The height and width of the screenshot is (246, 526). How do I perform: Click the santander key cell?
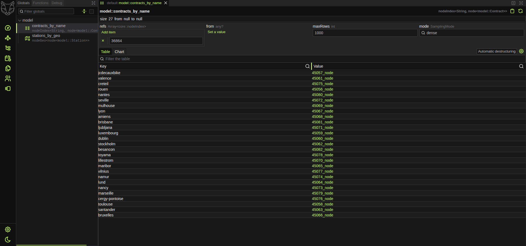[x=205, y=210]
